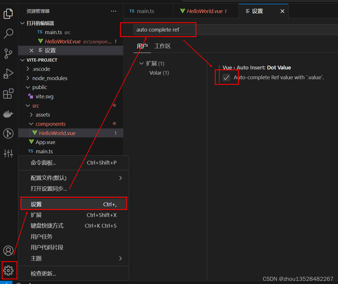Click the Explorer more actions (...) button
This screenshot has width=338, height=284.
pyautogui.click(x=113, y=11)
